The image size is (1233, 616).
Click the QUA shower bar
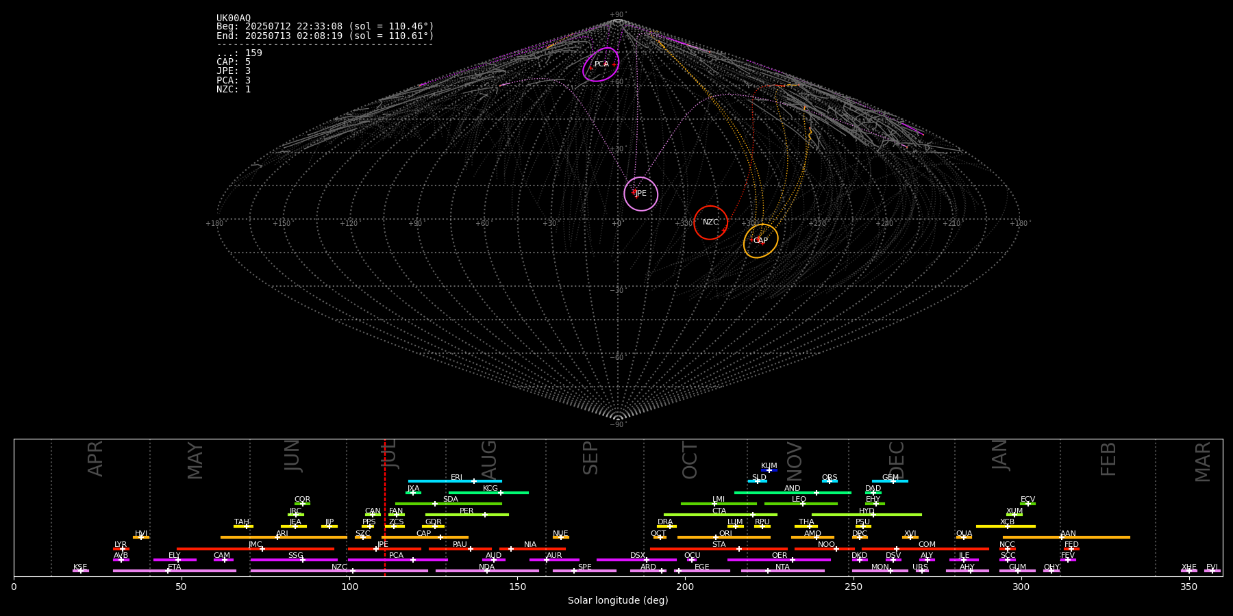point(964,537)
